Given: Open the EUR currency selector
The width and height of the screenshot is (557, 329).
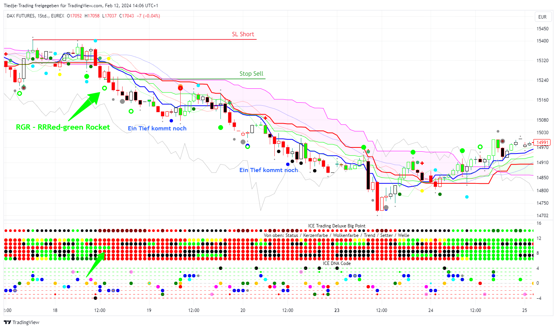Looking at the screenshot, I should point(543,17).
